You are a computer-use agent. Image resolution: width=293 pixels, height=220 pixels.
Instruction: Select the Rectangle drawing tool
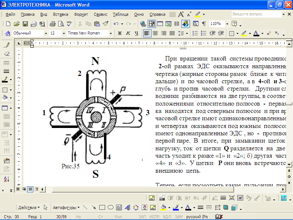(103, 207)
